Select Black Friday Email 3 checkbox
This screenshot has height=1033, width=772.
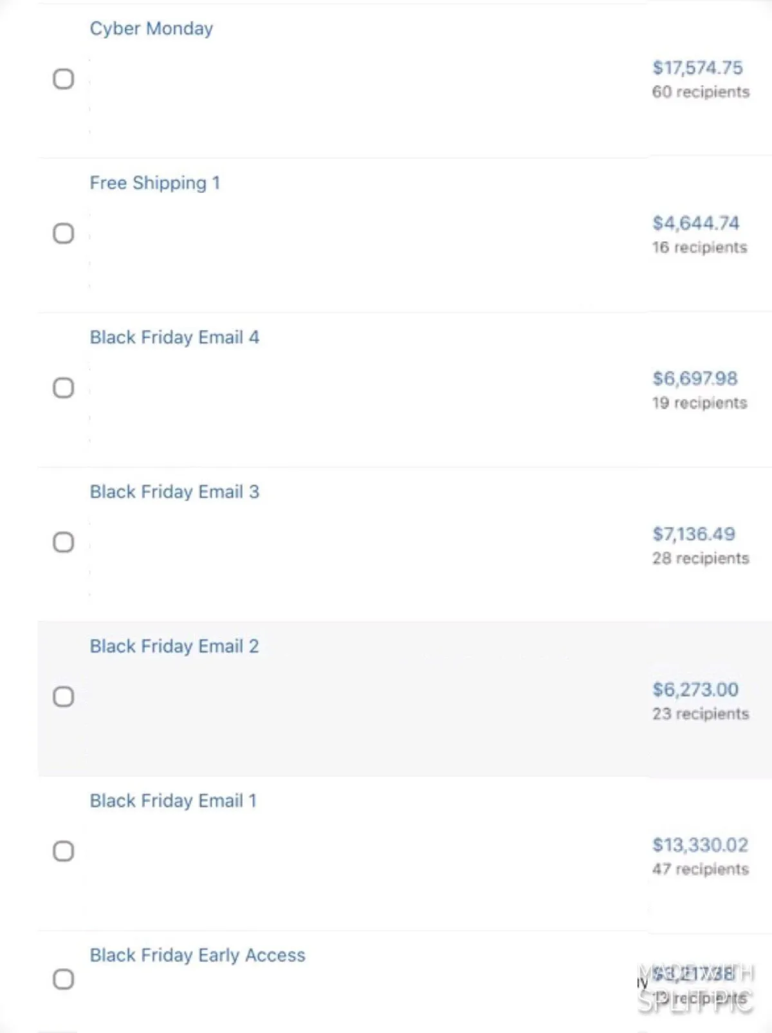[63, 543]
